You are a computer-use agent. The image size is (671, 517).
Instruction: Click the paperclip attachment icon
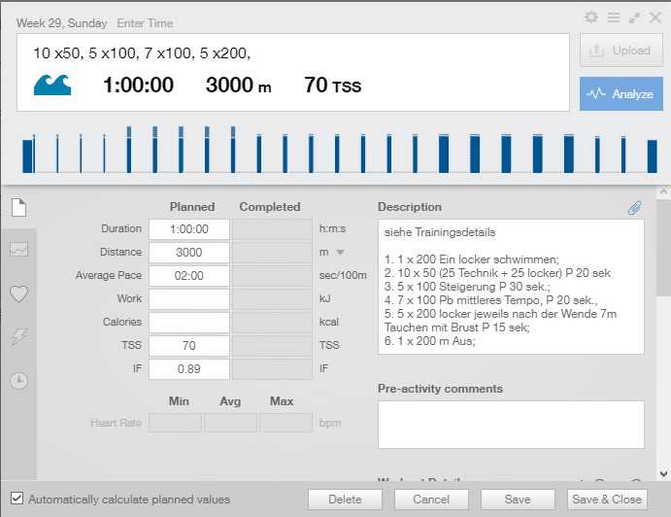(x=634, y=207)
